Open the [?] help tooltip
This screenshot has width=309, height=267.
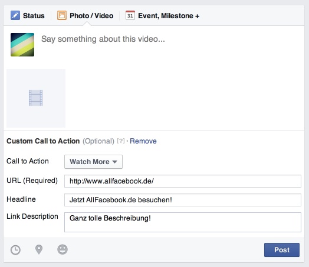pyautogui.click(x=121, y=141)
